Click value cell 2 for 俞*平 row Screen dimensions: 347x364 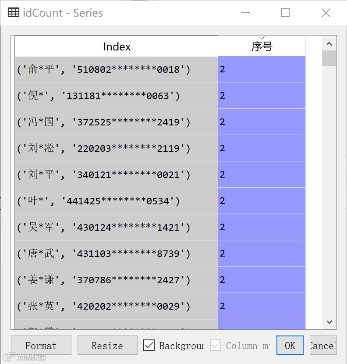[x=262, y=69]
